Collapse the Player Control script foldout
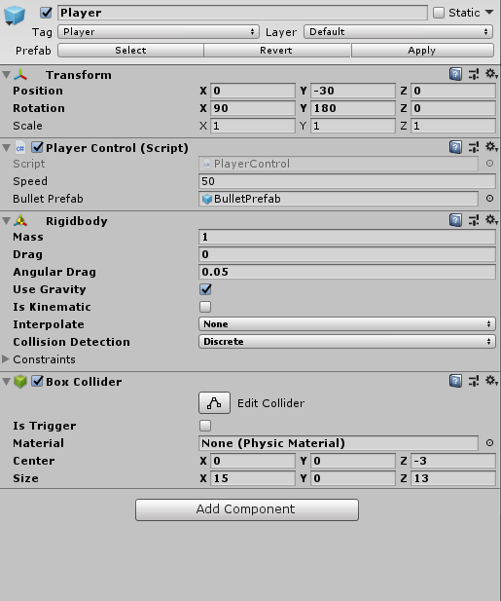 pos(6,148)
